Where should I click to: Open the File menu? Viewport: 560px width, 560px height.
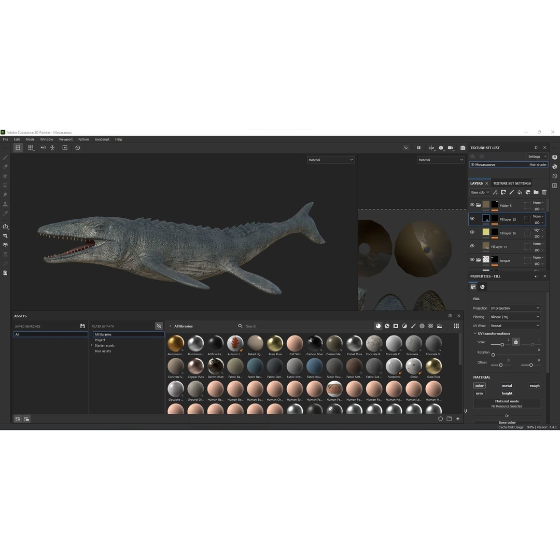(5, 139)
